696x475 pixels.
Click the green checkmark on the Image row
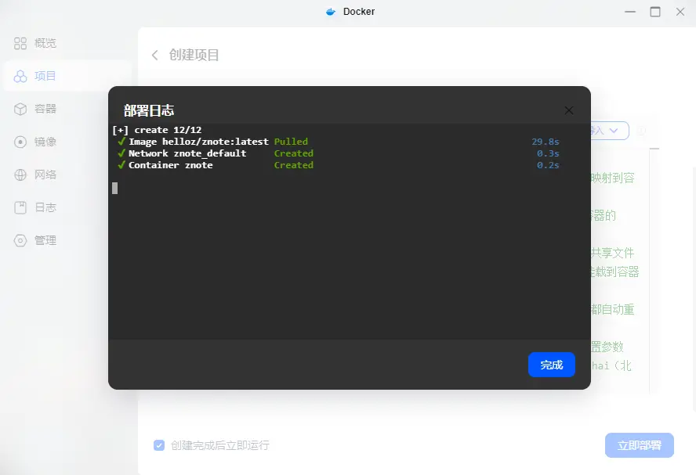[x=121, y=142]
